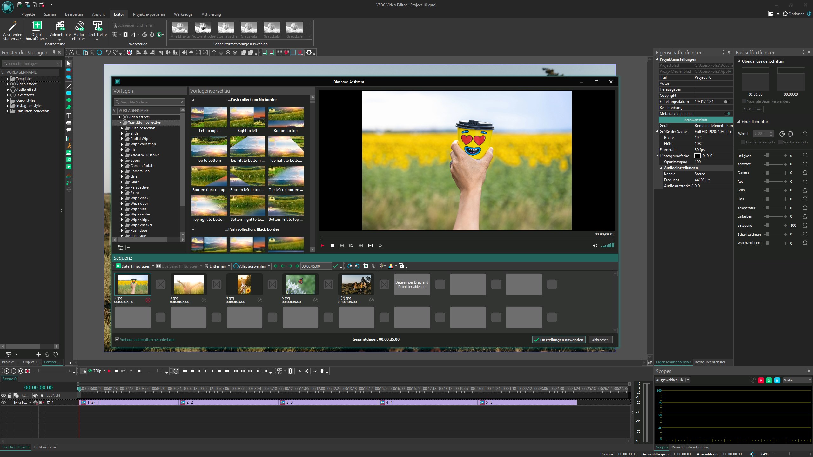Open the Szenen menu
The image size is (813, 457).
(x=50, y=14)
